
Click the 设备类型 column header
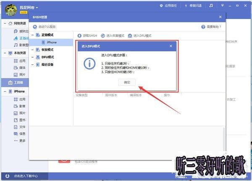[82, 95]
